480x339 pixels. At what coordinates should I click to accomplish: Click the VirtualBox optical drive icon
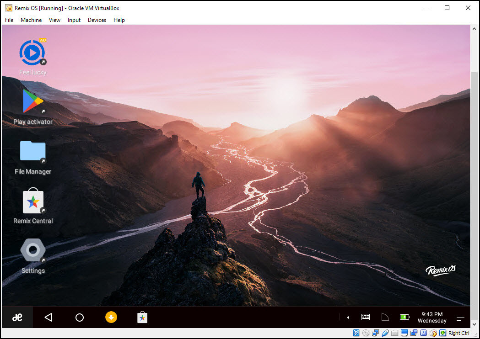pos(366,333)
